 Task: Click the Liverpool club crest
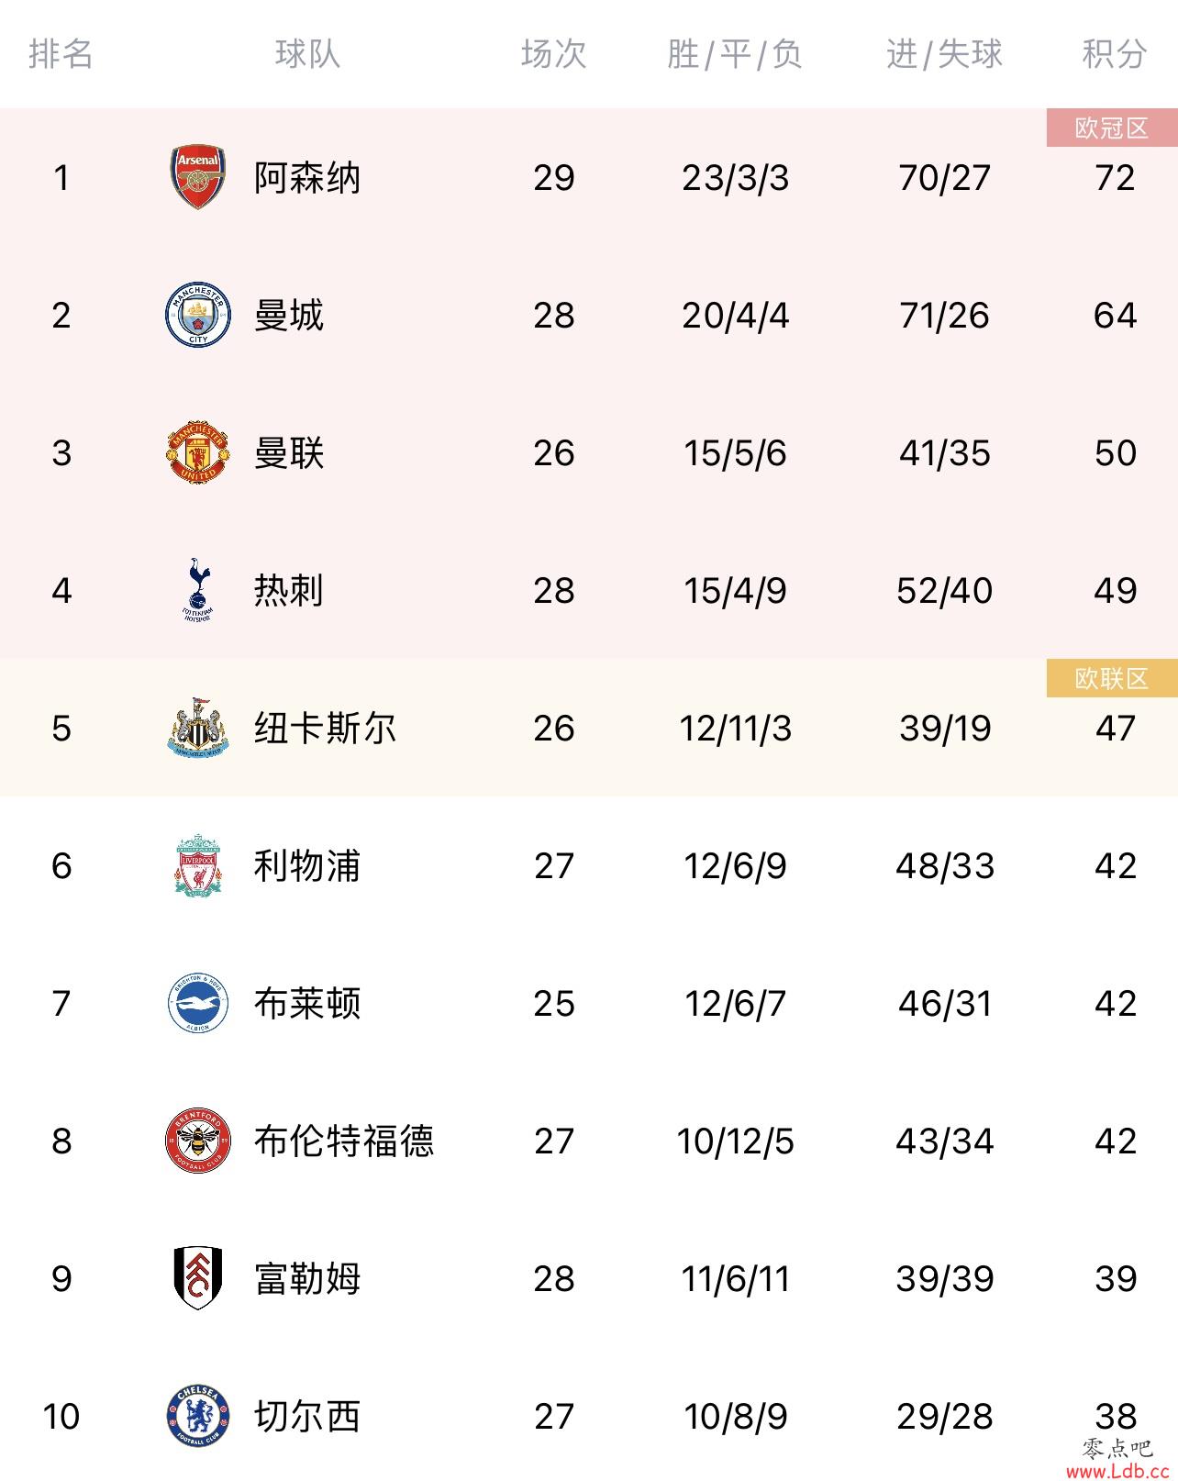(x=198, y=865)
